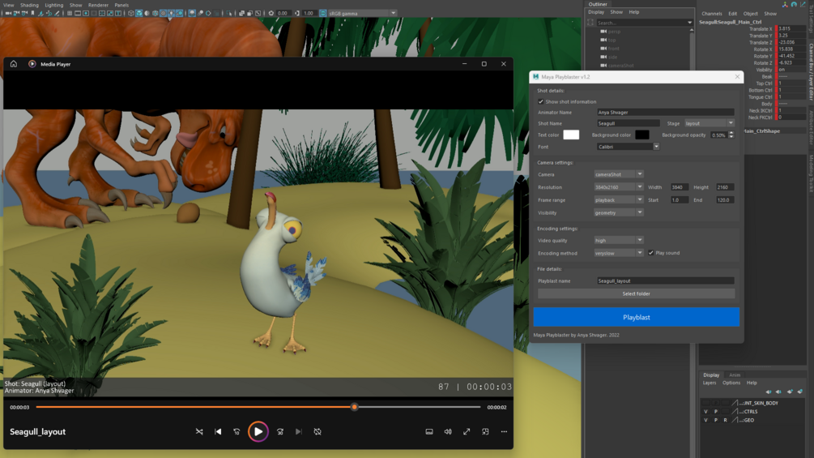Open the Encoding method dropdown showing veryslow
This screenshot has height=458, width=814.
pos(619,253)
